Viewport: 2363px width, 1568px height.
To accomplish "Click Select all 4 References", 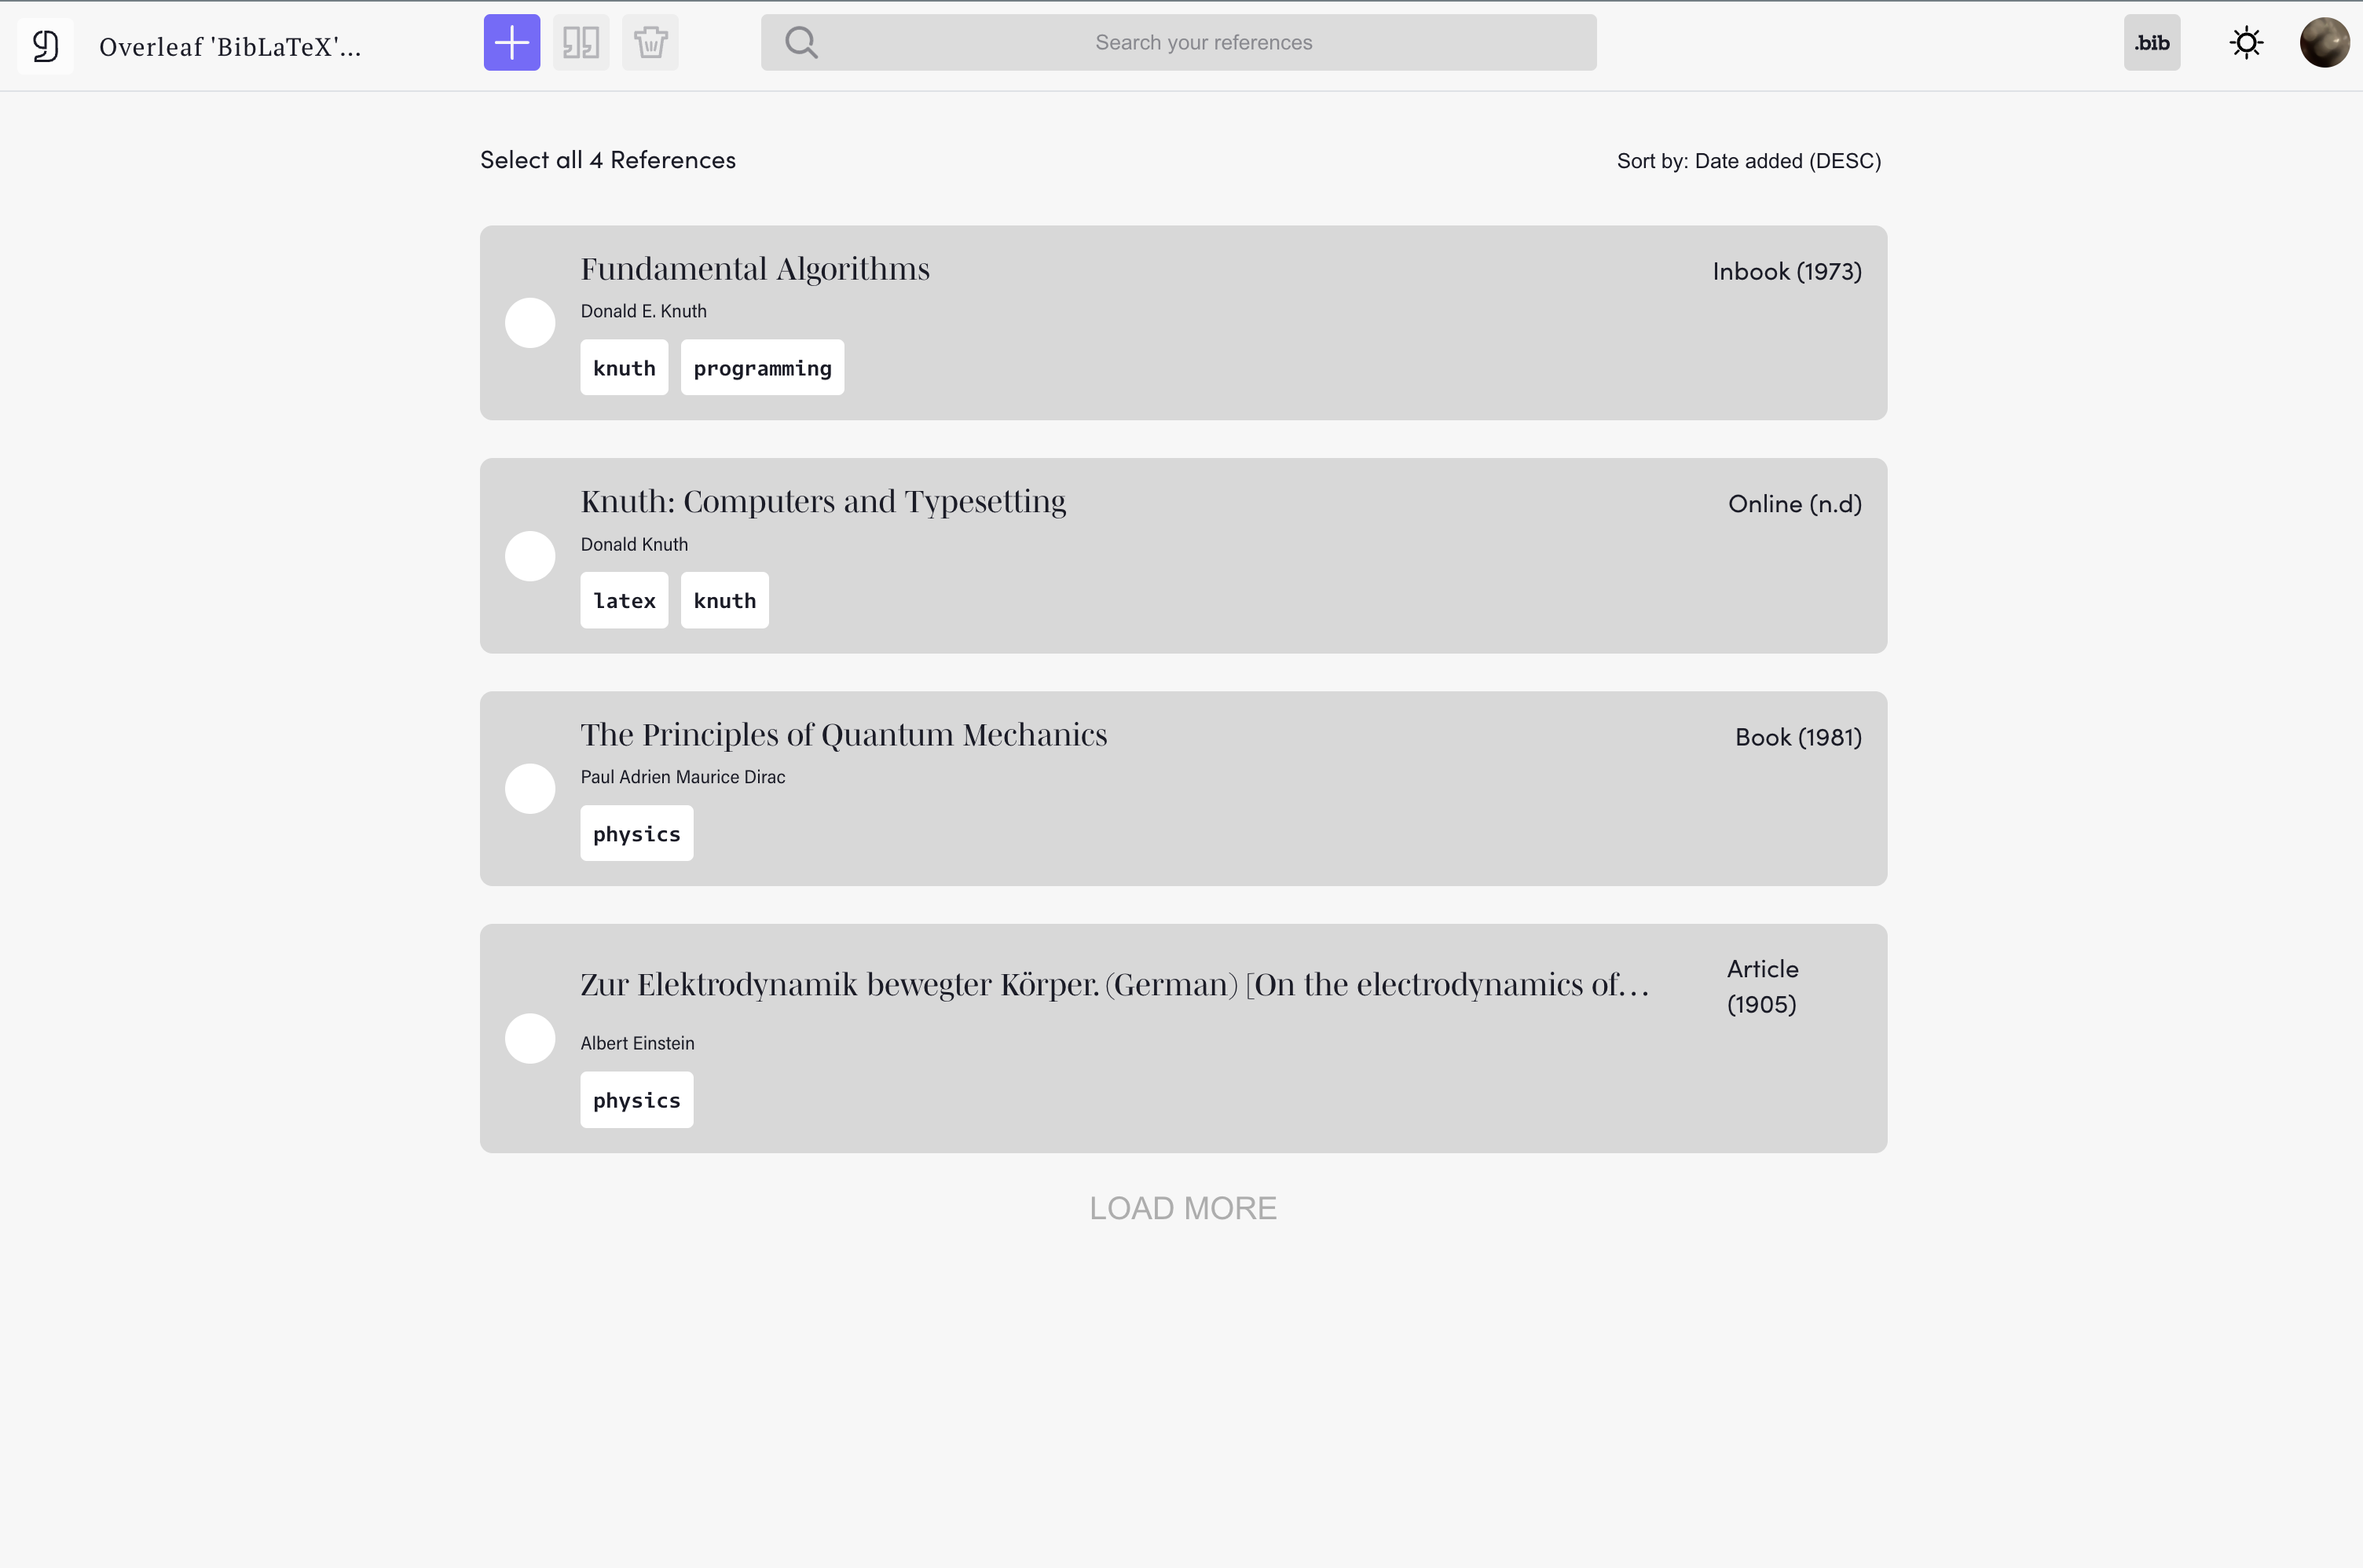I will coord(607,160).
